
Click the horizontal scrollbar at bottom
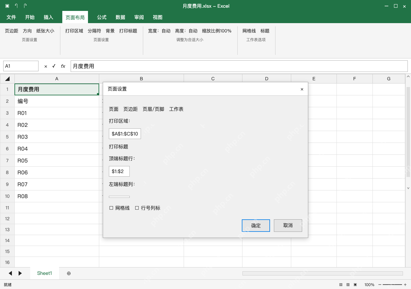coord(323,273)
